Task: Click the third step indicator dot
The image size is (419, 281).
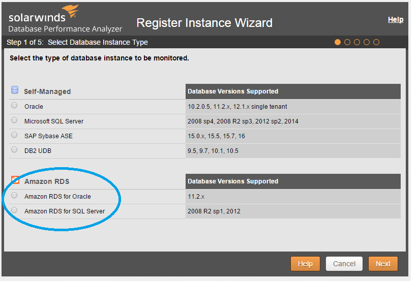Action: (357, 42)
